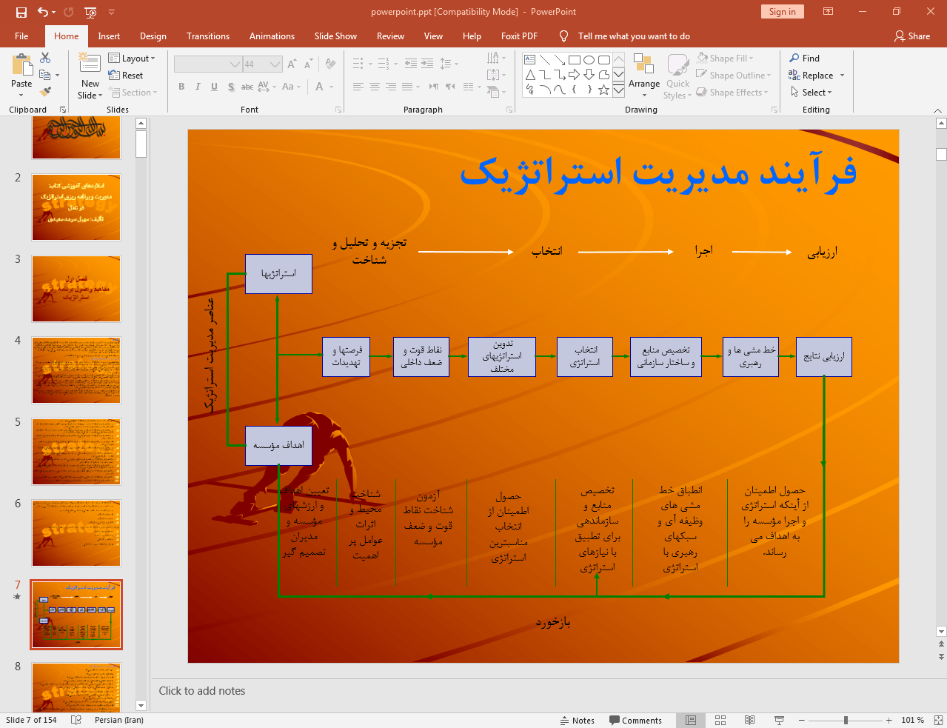The height and width of the screenshot is (728, 947).
Task: Click the Sign in button
Action: tap(782, 12)
